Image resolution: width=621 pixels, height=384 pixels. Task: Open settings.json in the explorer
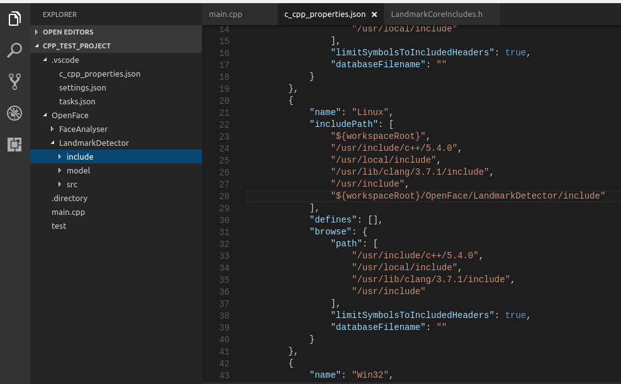point(82,87)
